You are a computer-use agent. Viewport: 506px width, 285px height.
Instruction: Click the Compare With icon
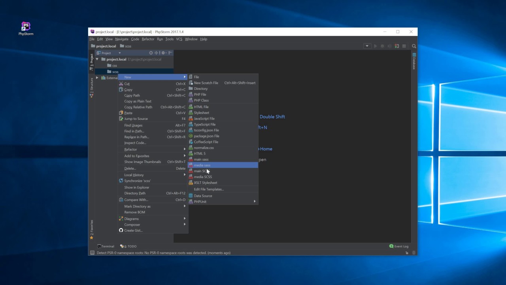(x=121, y=200)
